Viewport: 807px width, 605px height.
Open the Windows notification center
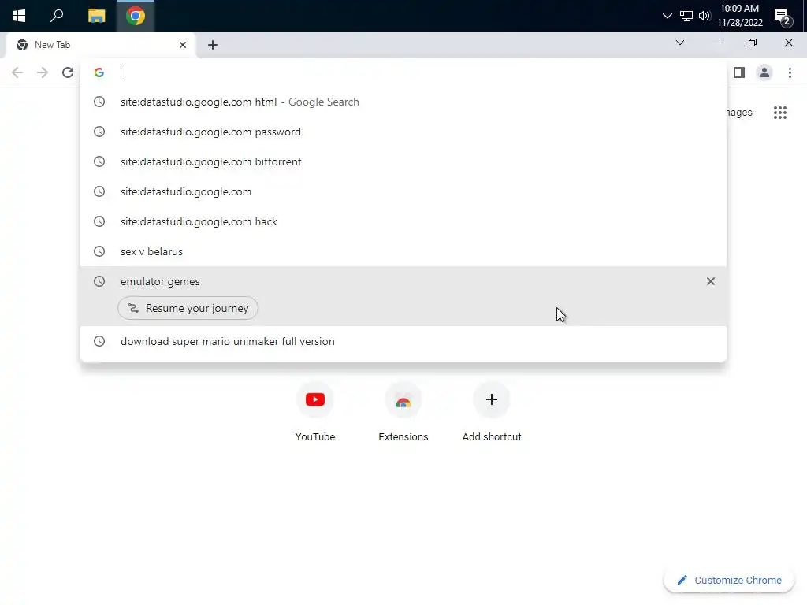coord(783,17)
